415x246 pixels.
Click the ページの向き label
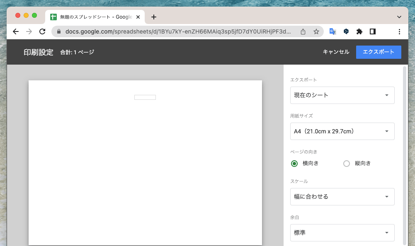pos(303,152)
